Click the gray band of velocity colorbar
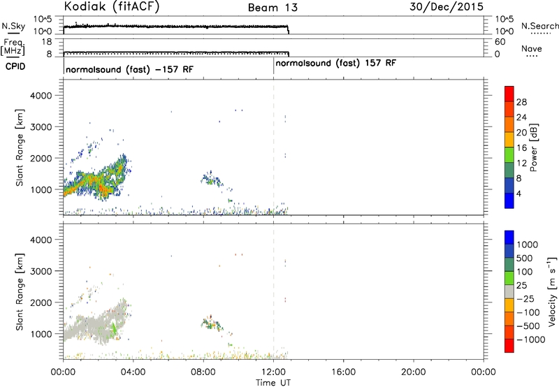 coord(509,291)
